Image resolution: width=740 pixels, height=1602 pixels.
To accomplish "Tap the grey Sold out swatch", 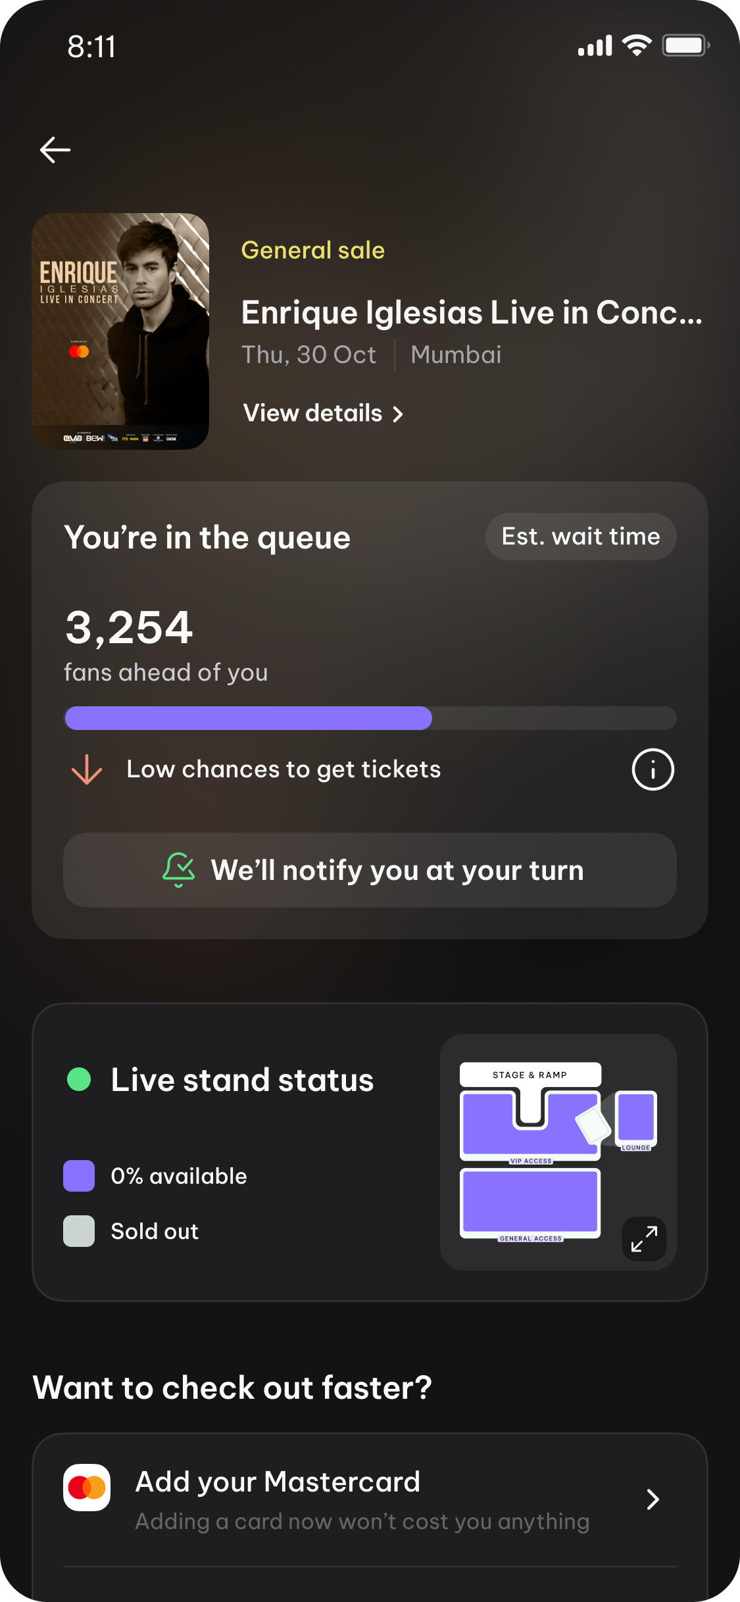I will pyautogui.click(x=79, y=1231).
